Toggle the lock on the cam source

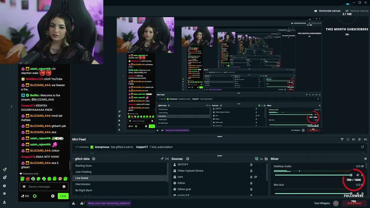251,177
